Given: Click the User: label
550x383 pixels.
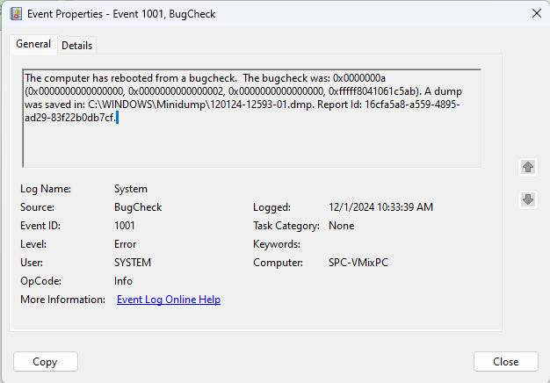Looking at the screenshot, I should [x=32, y=263].
